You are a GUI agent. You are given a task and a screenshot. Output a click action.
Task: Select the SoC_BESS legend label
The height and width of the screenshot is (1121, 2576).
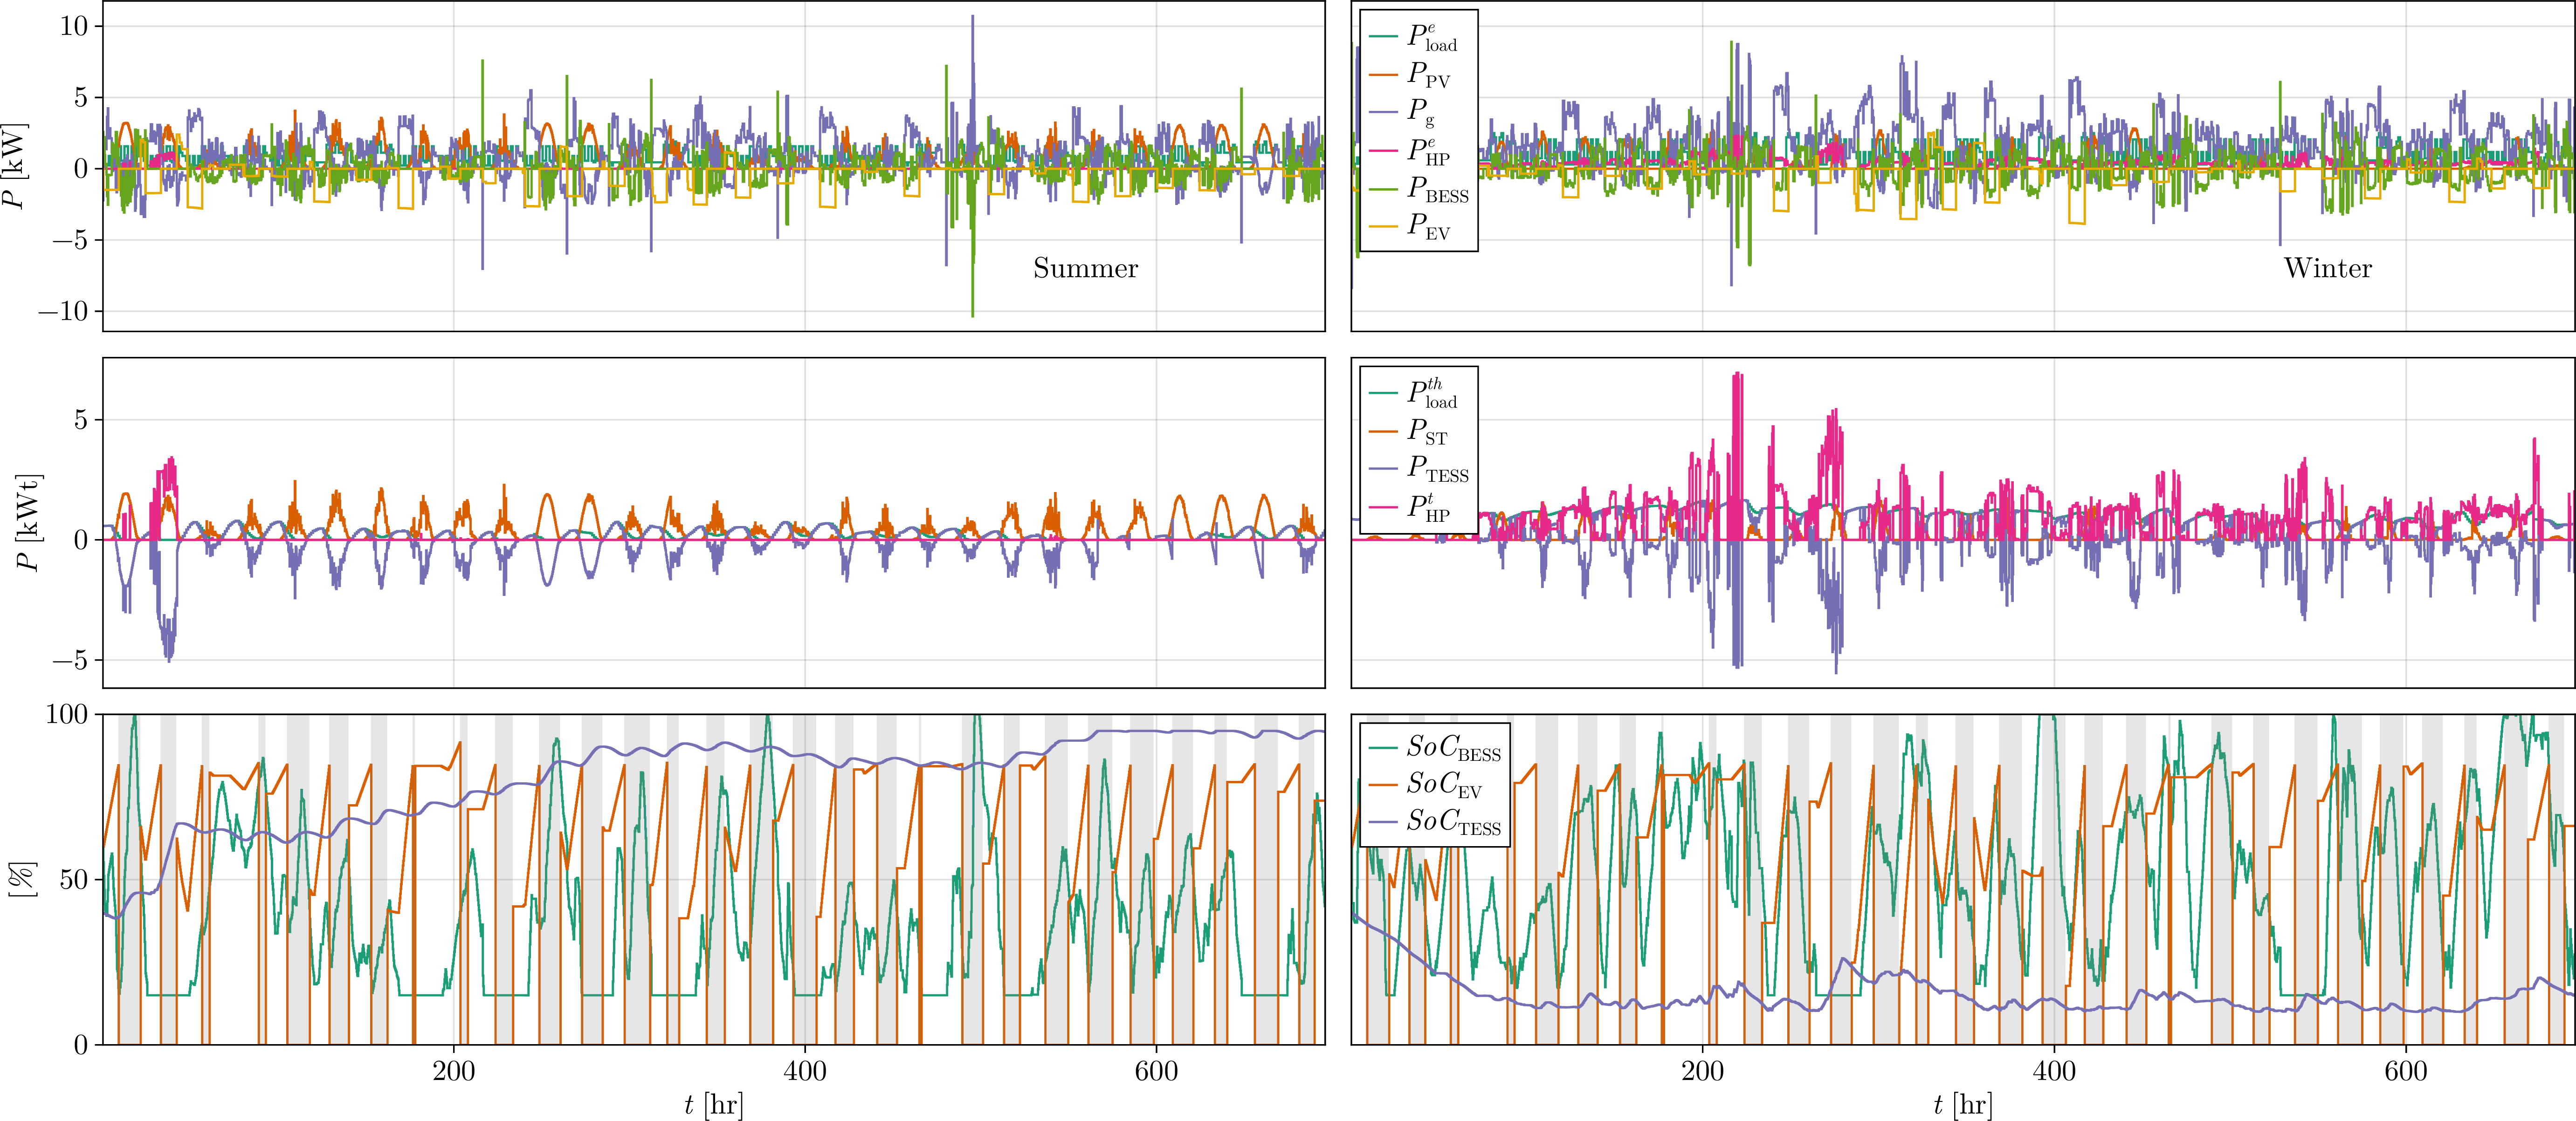coord(1454,747)
